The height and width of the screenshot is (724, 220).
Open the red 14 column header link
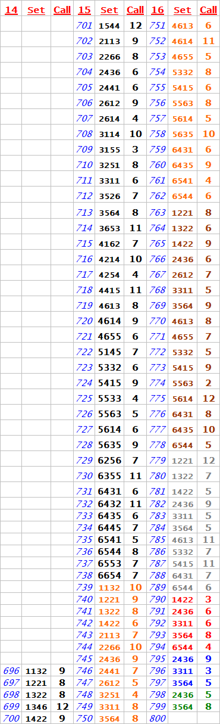point(11,10)
